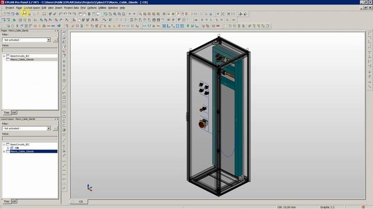373x209 pixels.
Task: Open the Page menu
Action: (x=19, y=8)
